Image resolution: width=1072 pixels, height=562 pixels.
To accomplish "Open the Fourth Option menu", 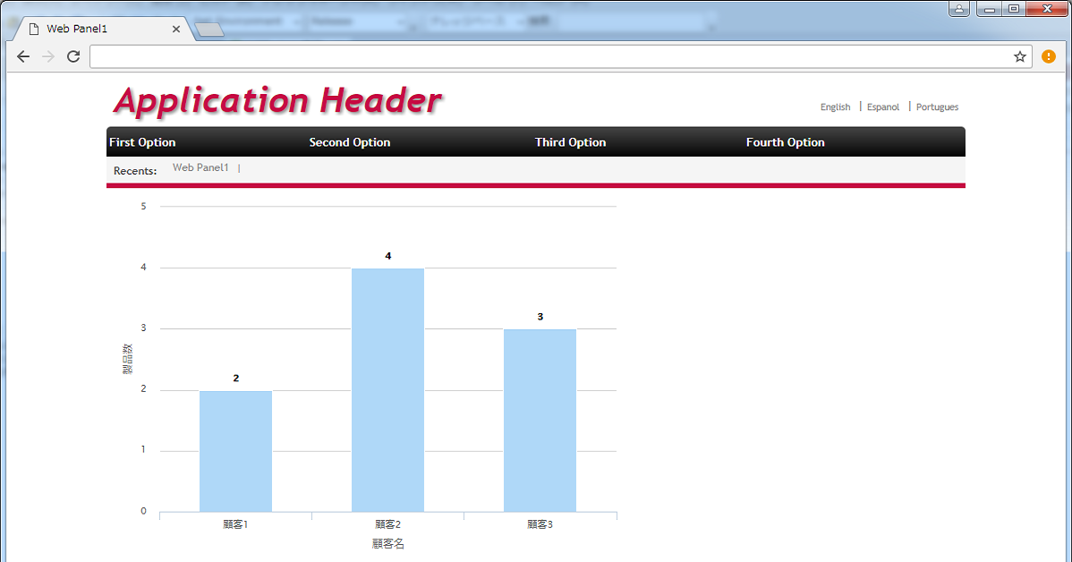I will coord(785,142).
